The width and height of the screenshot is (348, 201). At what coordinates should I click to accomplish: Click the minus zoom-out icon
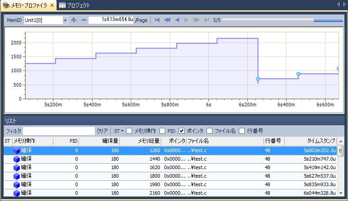coord(84,20)
